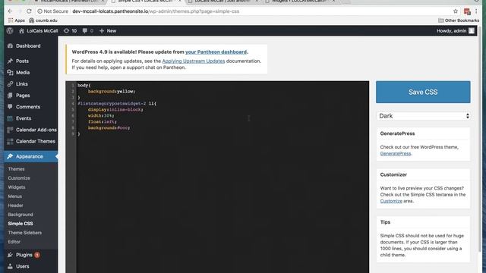Image resolution: width=486 pixels, height=273 pixels.
Task: Click the Events calendar icon
Action: (x=10, y=118)
